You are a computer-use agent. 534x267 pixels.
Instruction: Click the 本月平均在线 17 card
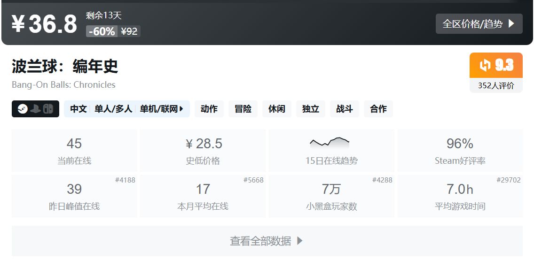(203, 196)
